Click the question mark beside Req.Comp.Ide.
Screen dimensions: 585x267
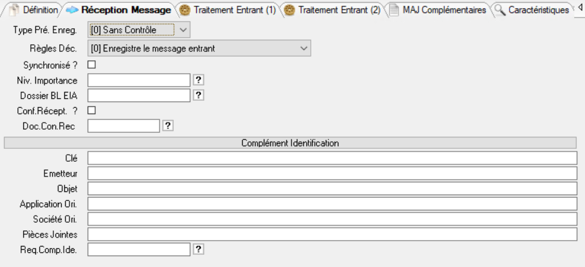point(199,249)
